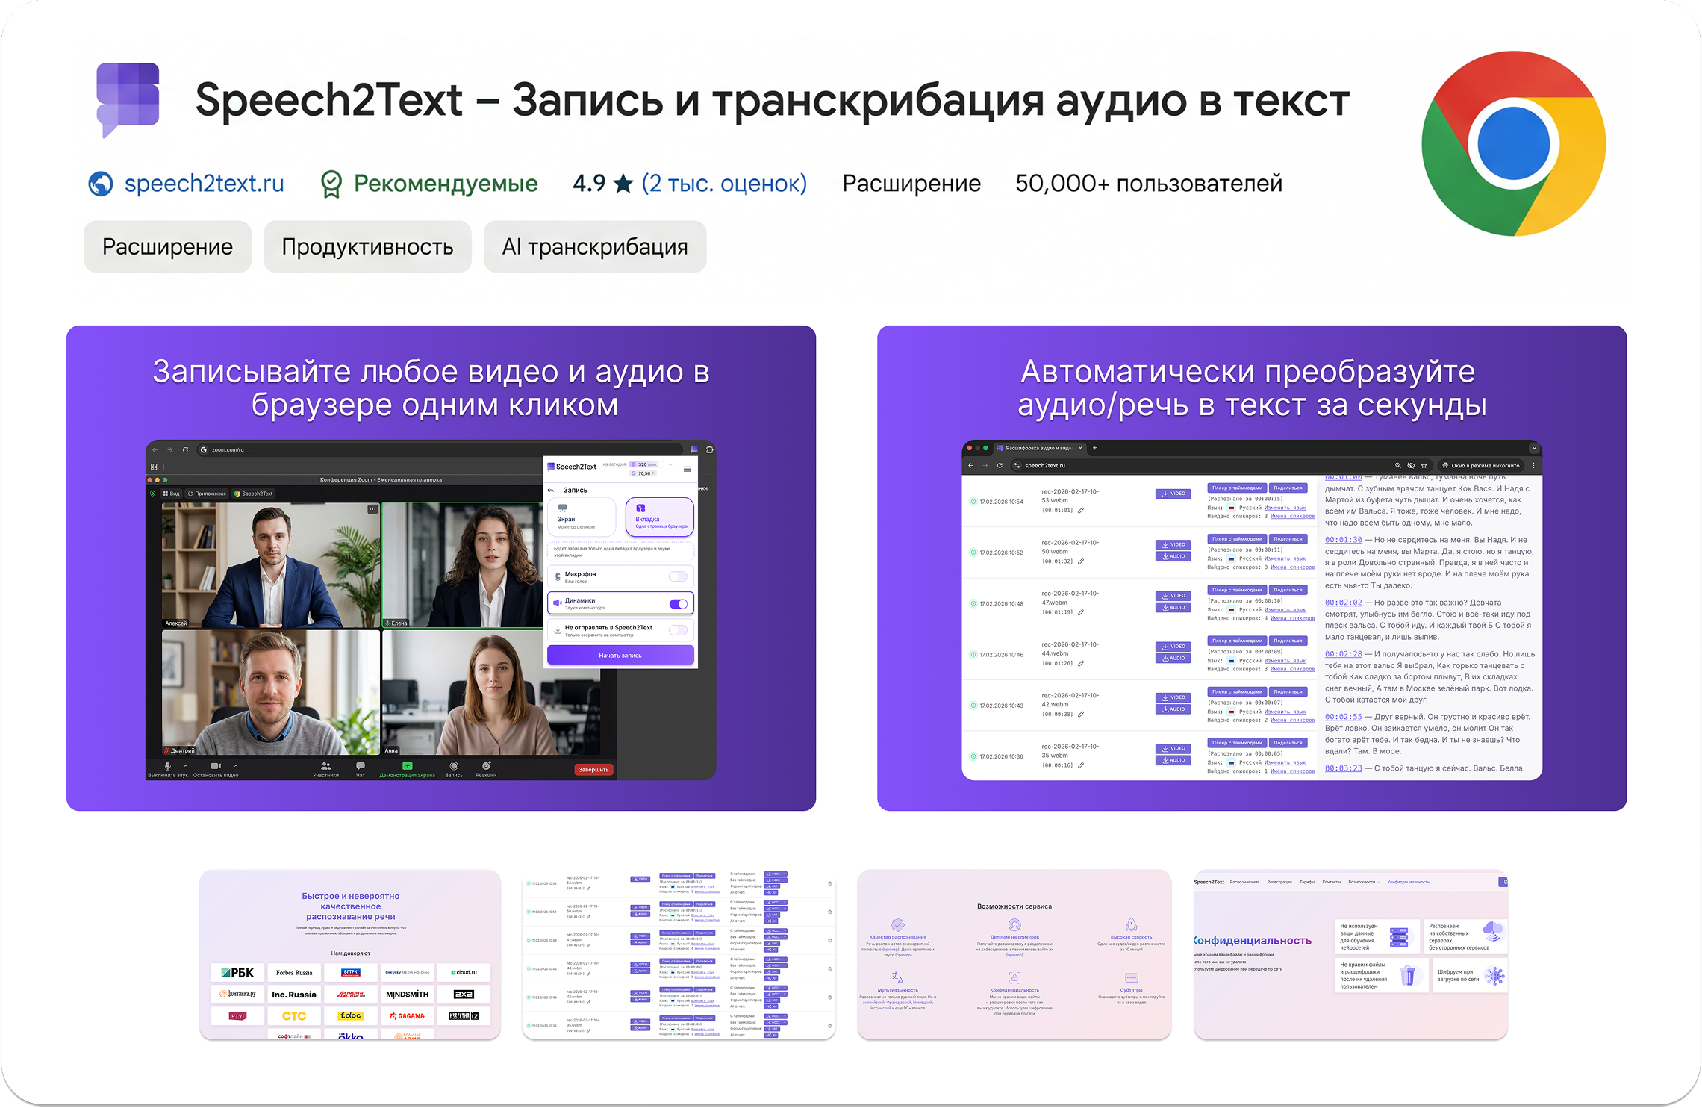Collapse the balance panel via the chevron near 320 мин
This screenshot has width=1702, height=1108.
[x=670, y=464]
